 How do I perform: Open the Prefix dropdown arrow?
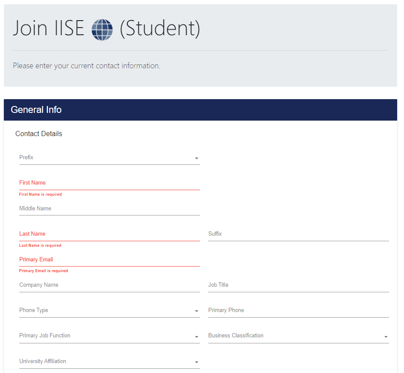click(197, 158)
